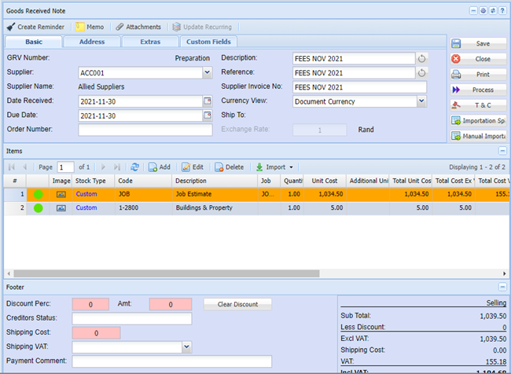511x374 pixels.
Task: Delete the selected item
Action: tap(230, 167)
